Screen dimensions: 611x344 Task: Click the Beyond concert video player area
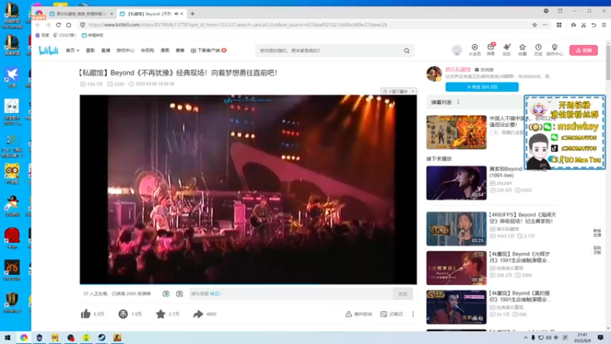248,190
